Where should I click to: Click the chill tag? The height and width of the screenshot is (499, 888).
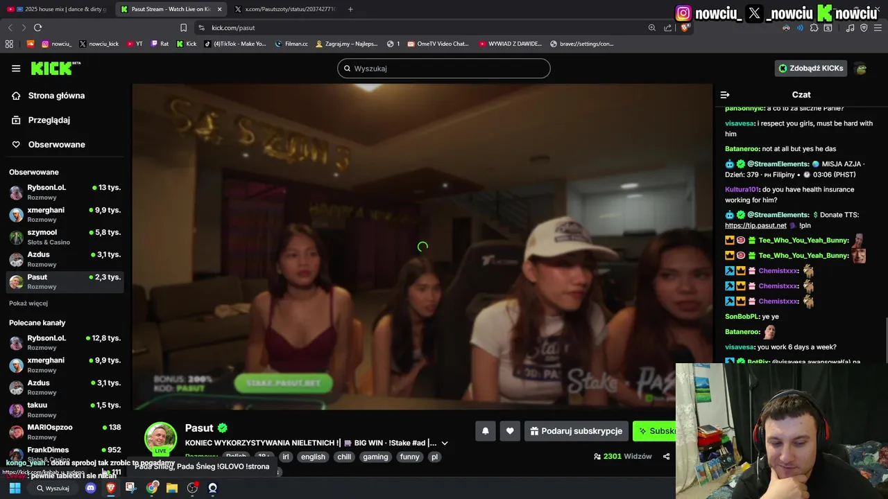[344, 457]
